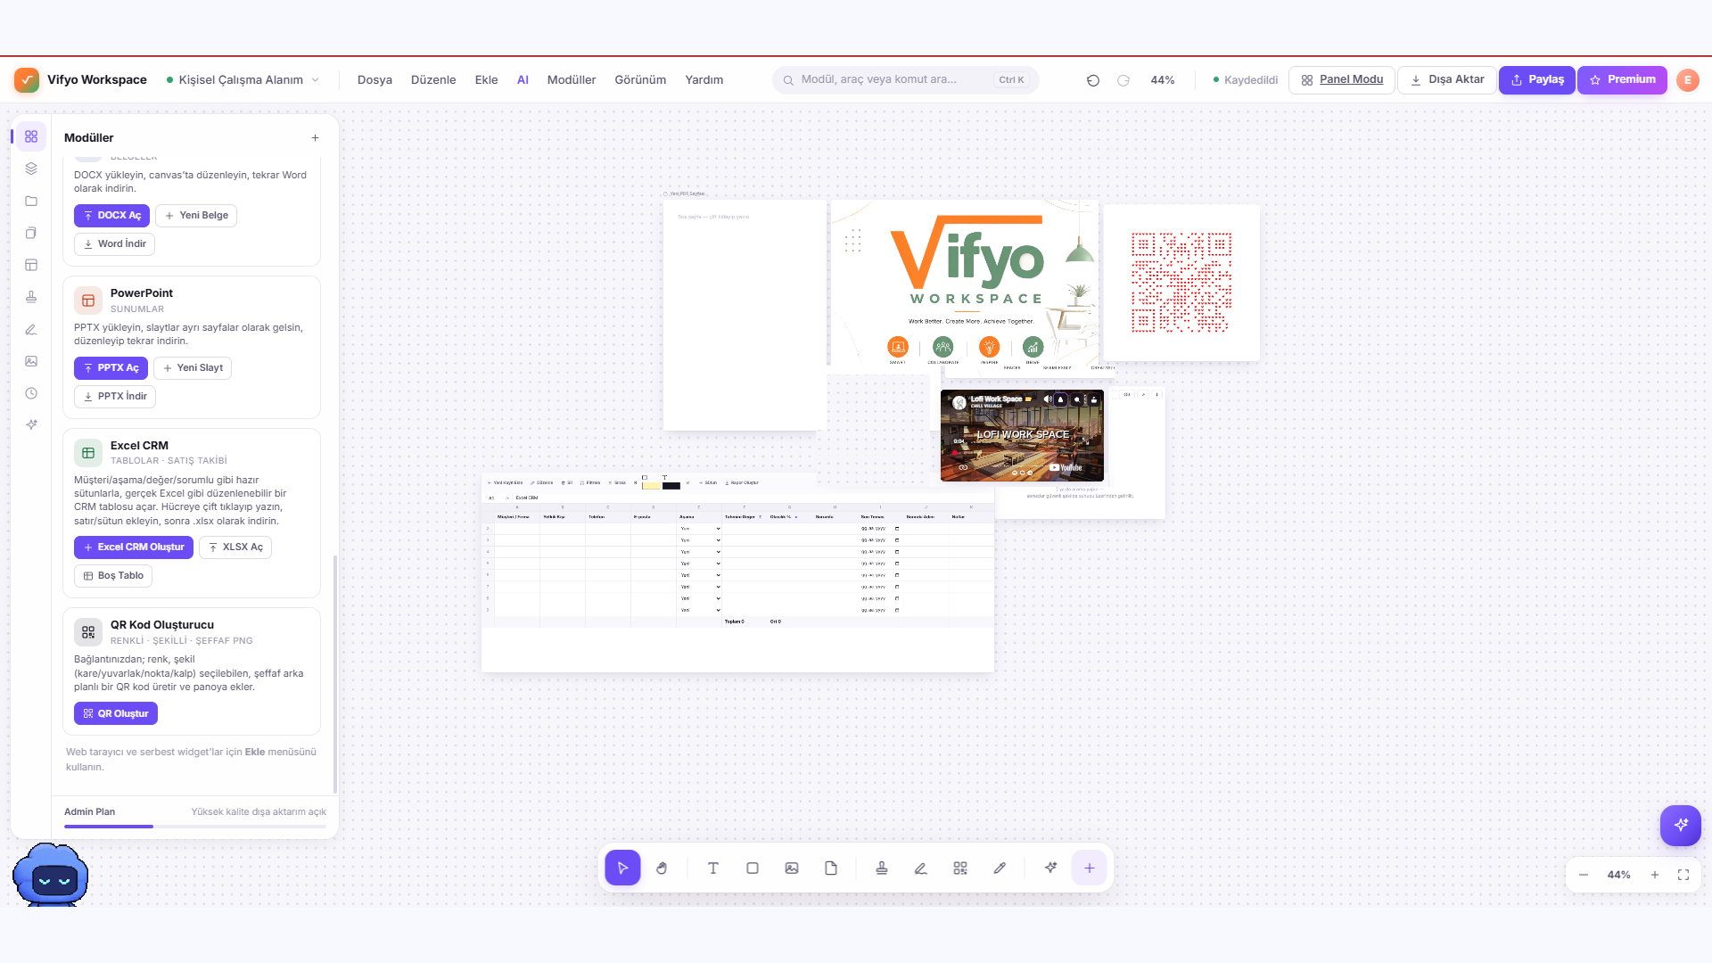This screenshot has width=1712, height=963.
Task: Open the Aşama dropdown in spreadsheet row 2
Action: click(x=700, y=529)
